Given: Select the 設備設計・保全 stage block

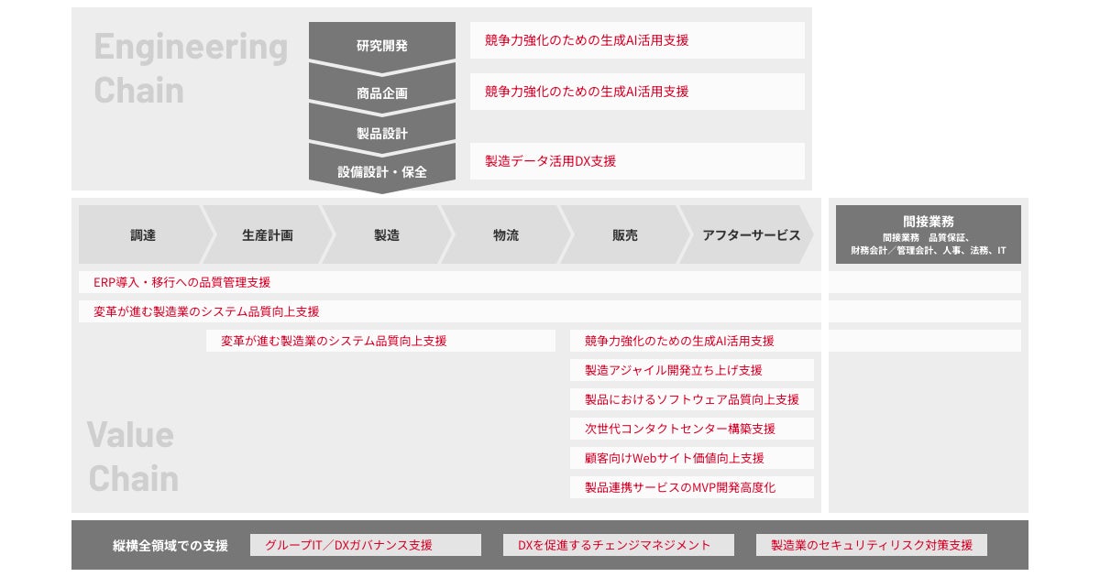Looking at the screenshot, I should tap(382, 171).
